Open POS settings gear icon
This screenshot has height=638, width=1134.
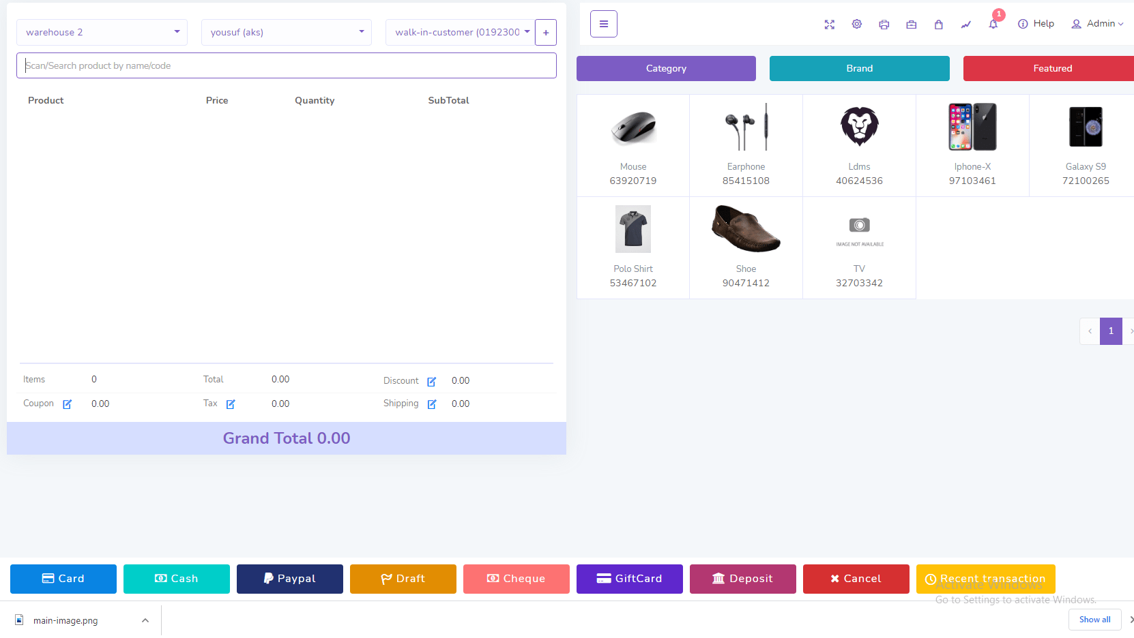click(856, 25)
